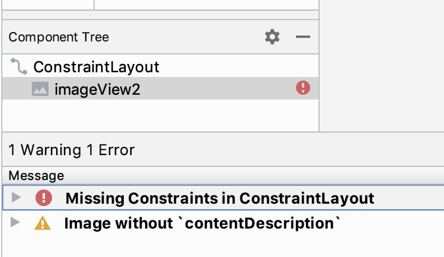This screenshot has height=257, width=444.
Task: Select the imageView2 tree item
Action: (x=97, y=89)
